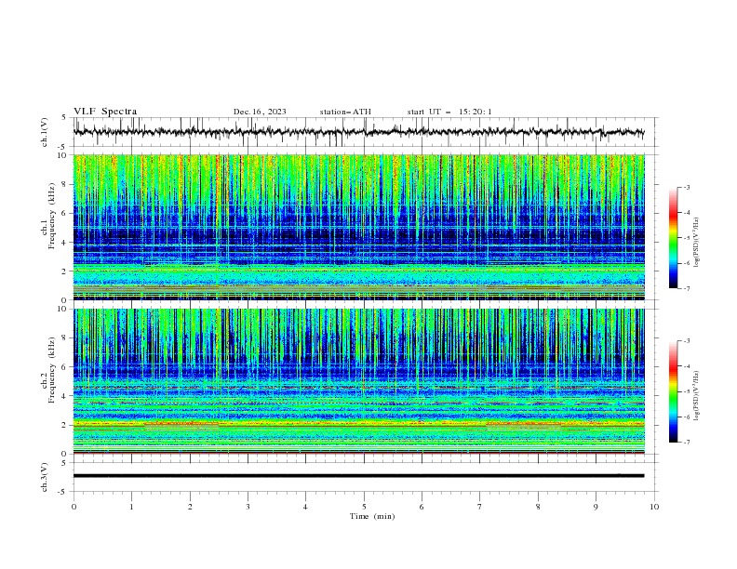Click the 'start UT = 15:20:1' label
Image resolution: width=737 pixels, height=569 pixels.
pos(449,112)
